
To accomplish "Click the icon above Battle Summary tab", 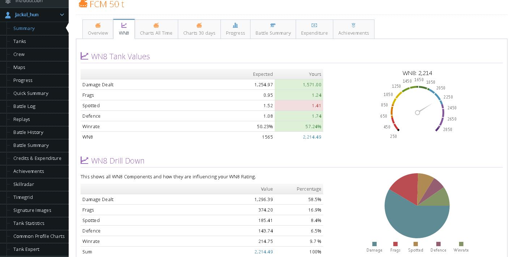I will [273, 25].
